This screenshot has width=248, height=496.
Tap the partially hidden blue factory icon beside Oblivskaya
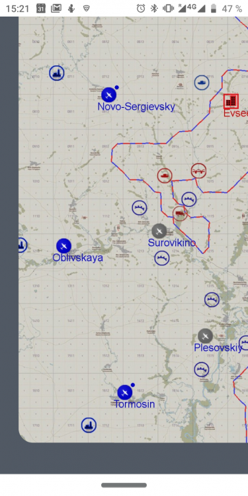coord(22,245)
